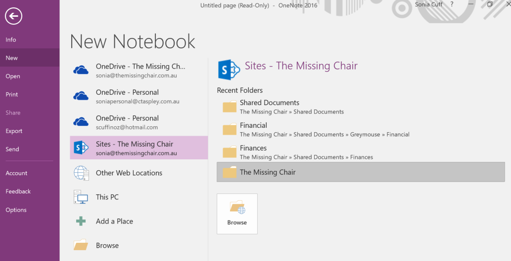Select The Missing Chair recent folder
This screenshot has width=511, height=261.
361,172
